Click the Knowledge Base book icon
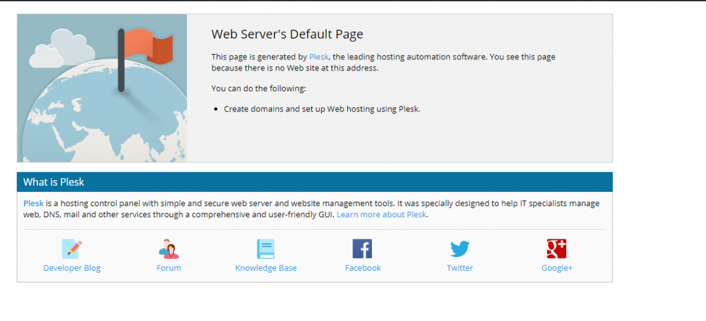706x321 pixels. coord(265,249)
